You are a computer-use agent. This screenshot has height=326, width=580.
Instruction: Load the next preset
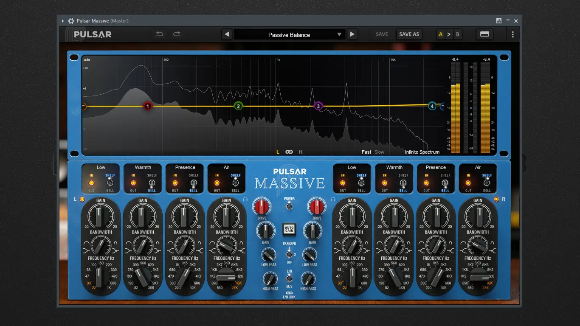(x=352, y=34)
